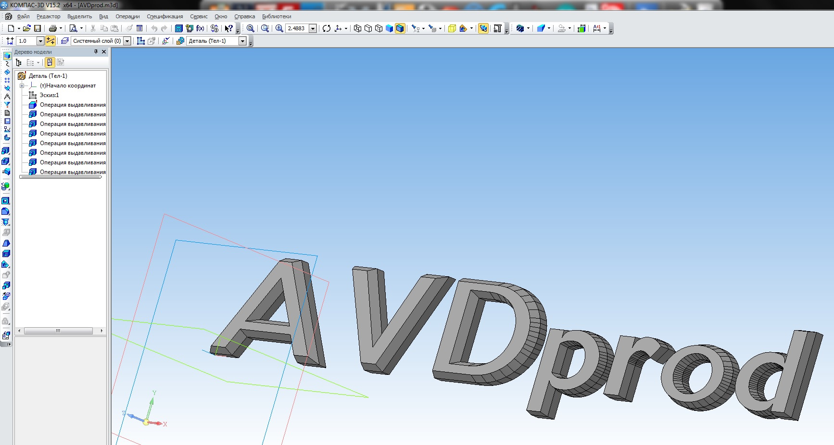Image resolution: width=834 pixels, height=445 pixels.
Task: Click the fillet tool icon in left panel
Action: pyautogui.click(x=6, y=211)
